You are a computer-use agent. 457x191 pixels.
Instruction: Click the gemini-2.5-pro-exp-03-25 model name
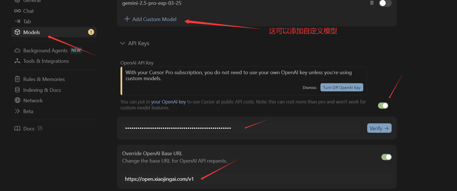pos(152,3)
